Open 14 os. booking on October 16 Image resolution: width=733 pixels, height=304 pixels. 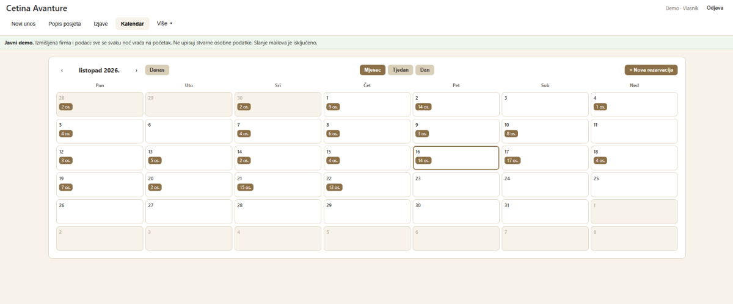tap(424, 160)
